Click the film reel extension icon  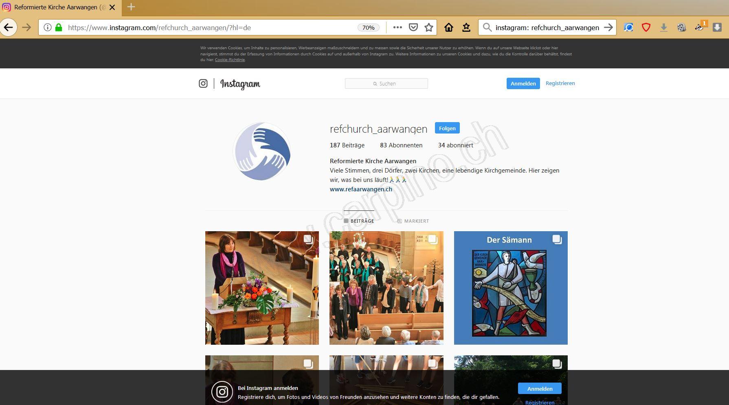point(681,27)
